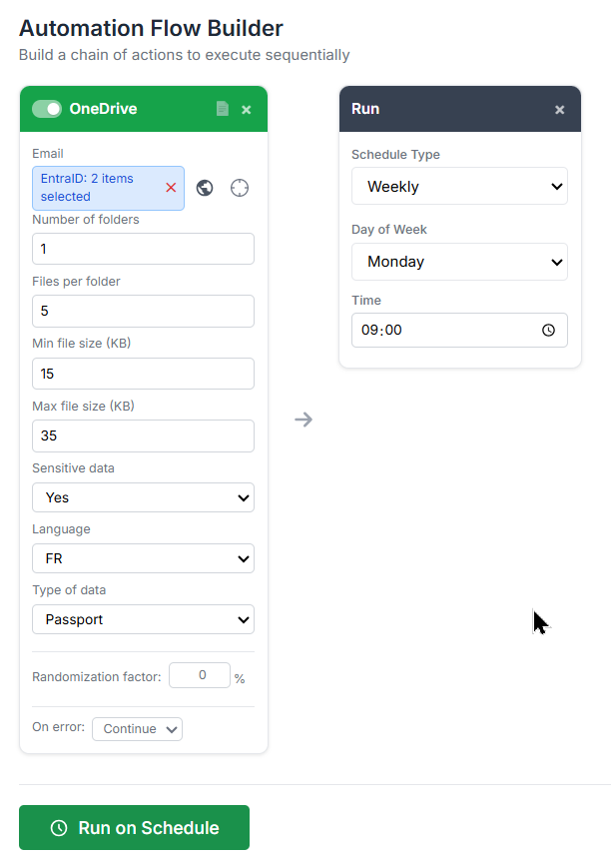Screen dimensions: 611x862
Task: Click the Randomization factor input
Action: 200,675
